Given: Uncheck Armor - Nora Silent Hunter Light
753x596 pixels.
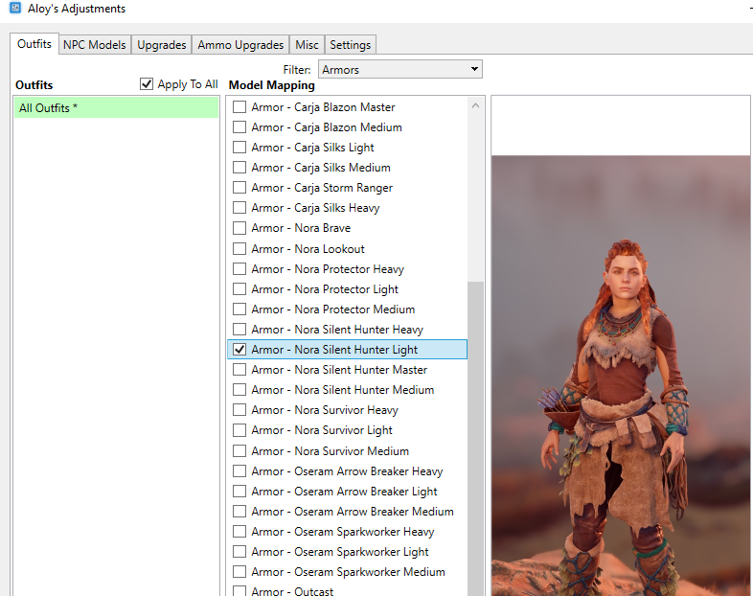Looking at the screenshot, I should click(240, 349).
